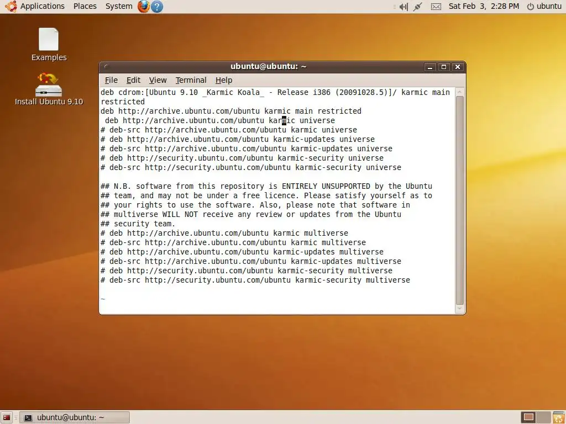
Task: Click the ubuntu user session button
Action: click(544, 6)
